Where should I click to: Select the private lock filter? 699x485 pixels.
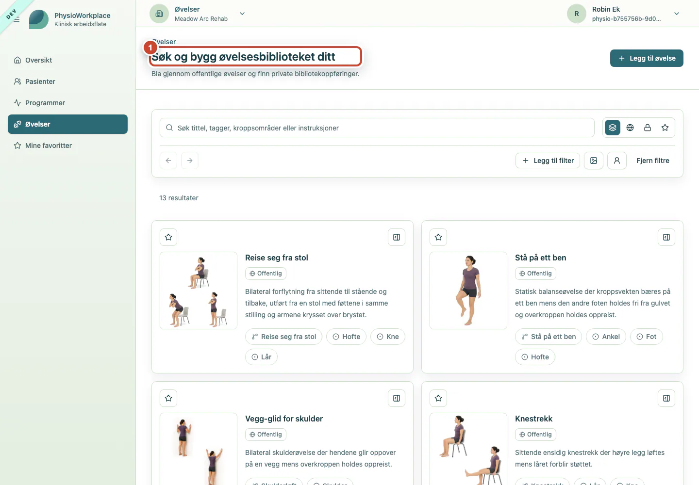(x=648, y=128)
